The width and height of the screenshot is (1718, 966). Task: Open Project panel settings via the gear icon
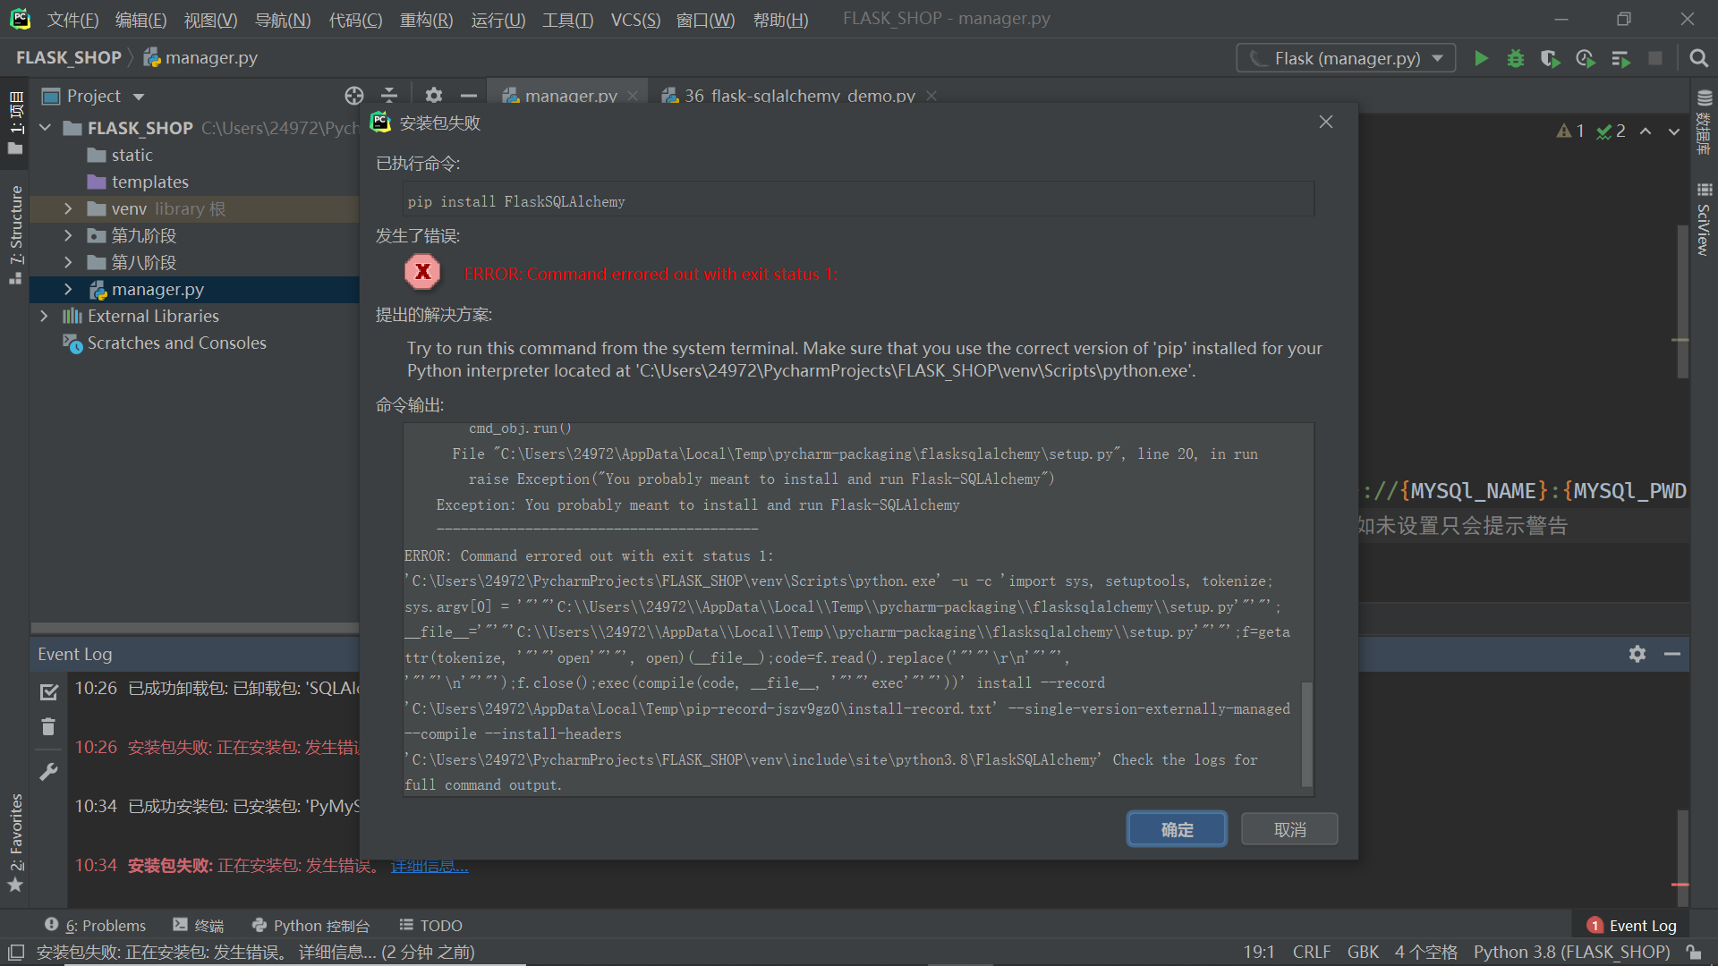tap(434, 96)
